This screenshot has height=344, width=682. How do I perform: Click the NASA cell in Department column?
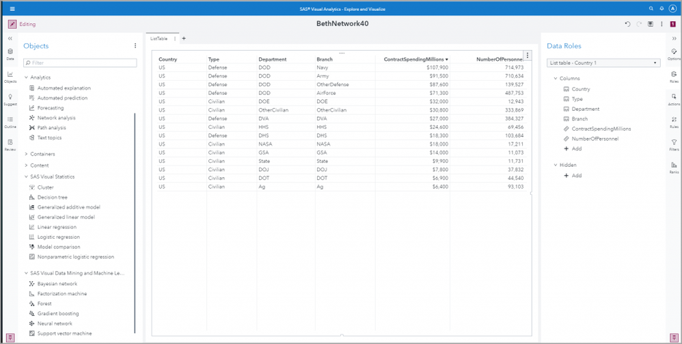pyautogui.click(x=265, y=143)
